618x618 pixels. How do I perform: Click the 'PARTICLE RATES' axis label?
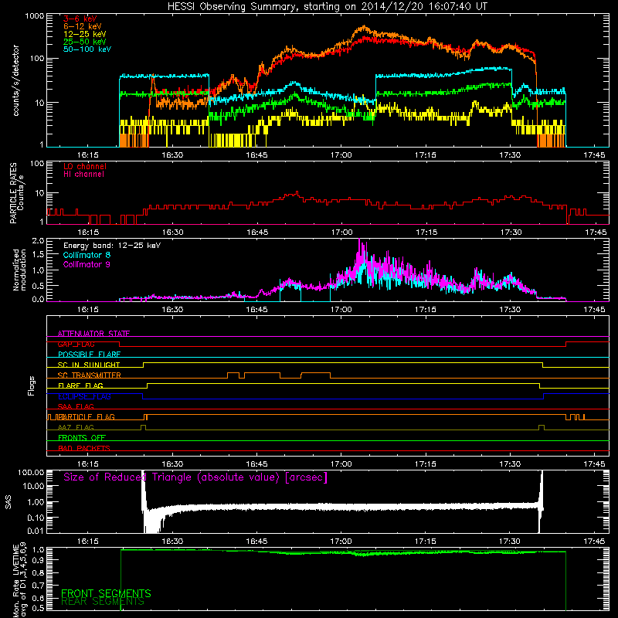click(13, 193)
